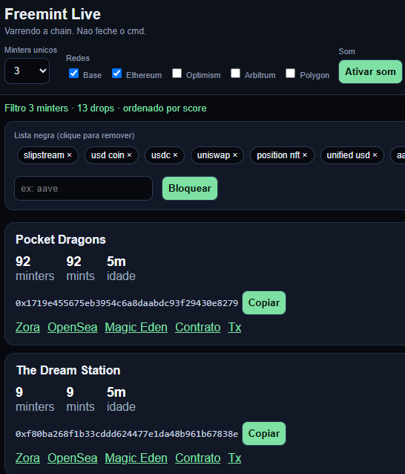Click the filter status line showing 13 drops

(105, 108)
